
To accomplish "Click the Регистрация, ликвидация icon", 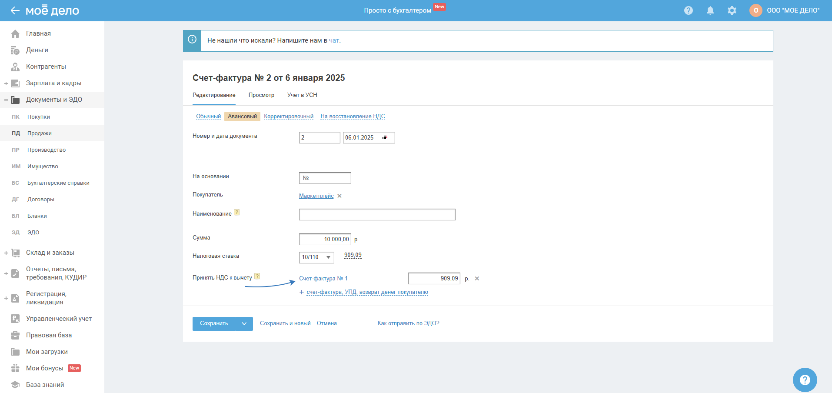I will (15, 298).
